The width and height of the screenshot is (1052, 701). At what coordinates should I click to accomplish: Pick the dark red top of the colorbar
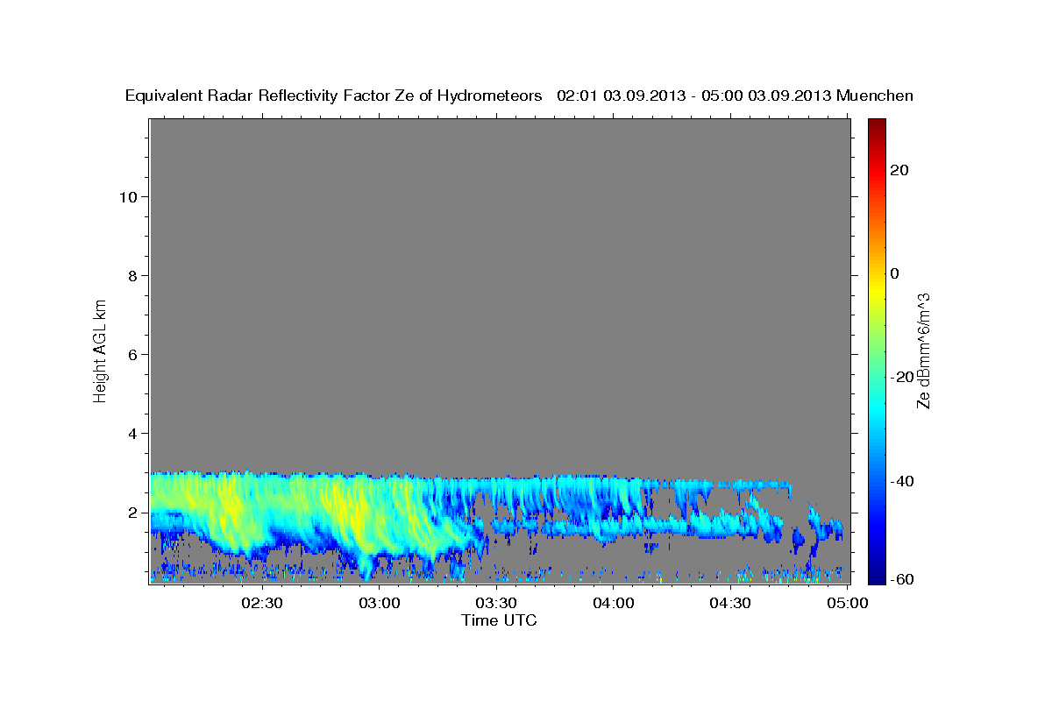click(x=878, y=125)
